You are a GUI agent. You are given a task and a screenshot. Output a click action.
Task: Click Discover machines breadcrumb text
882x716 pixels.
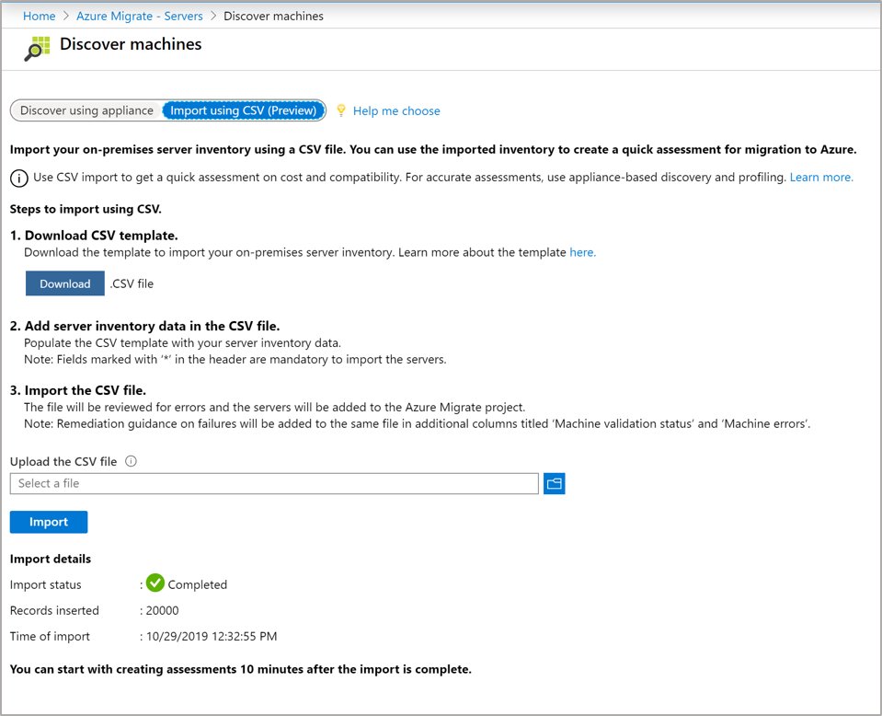click(273, 16)
